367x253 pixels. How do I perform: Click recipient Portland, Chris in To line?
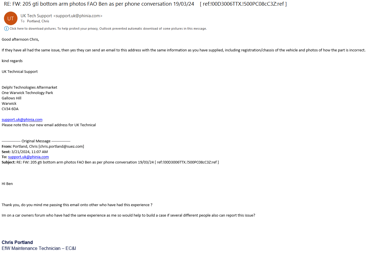[38, 21]
